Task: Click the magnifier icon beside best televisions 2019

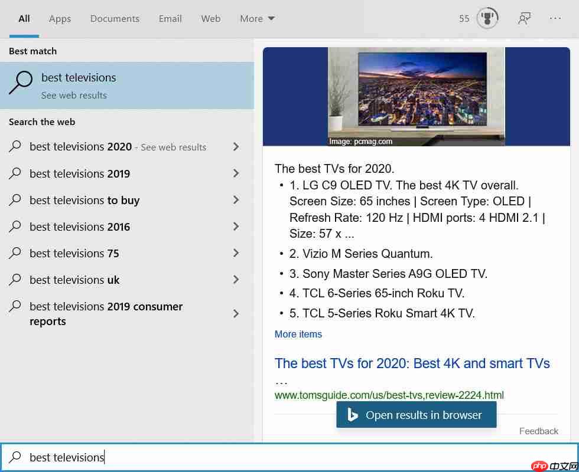Action: coord(15,173)
